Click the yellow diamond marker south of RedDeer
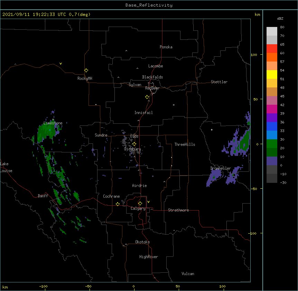298x291 pixels. tap(147, 97)
